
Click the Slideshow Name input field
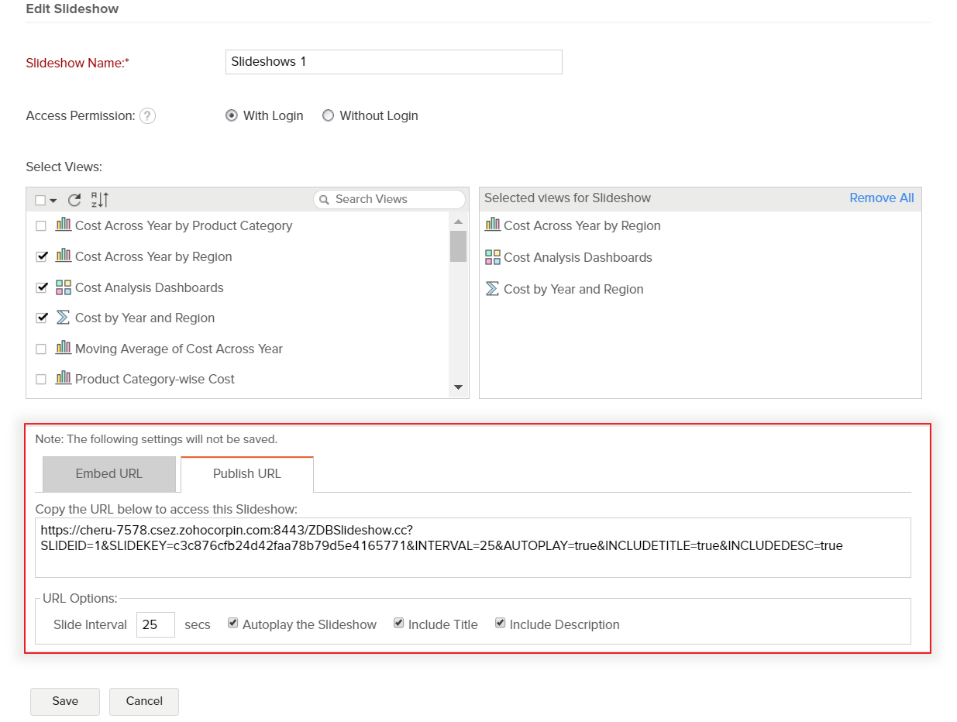pos(394,62)
